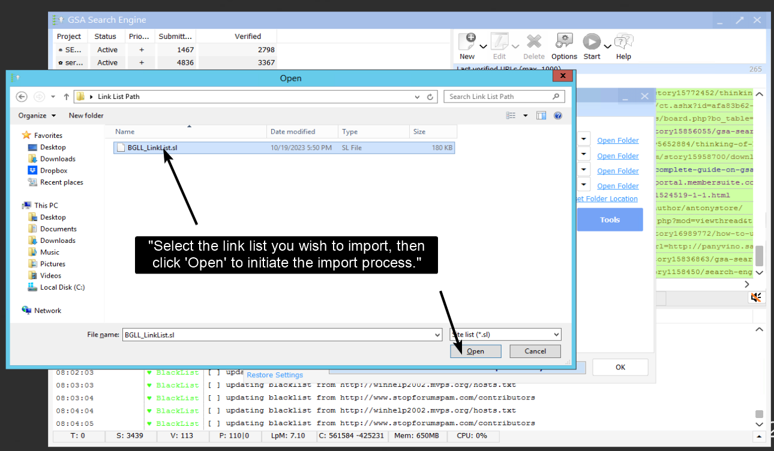Viewport: 774px width, 451px height.
Task: Click the Options gear icon in GSA toolbar
Action: 564,41
